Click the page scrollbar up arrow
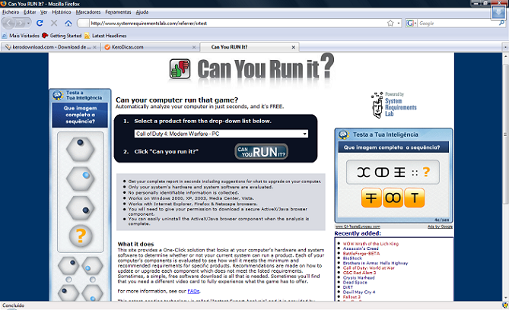The image size is (509, 310). coord(506,56)
